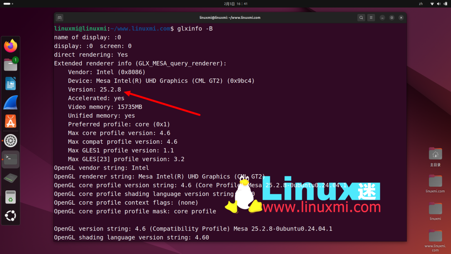Minimize the terminal window

pyautogui.click(x=382, y=18)
